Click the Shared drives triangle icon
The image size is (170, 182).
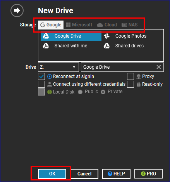pos(107,46)
